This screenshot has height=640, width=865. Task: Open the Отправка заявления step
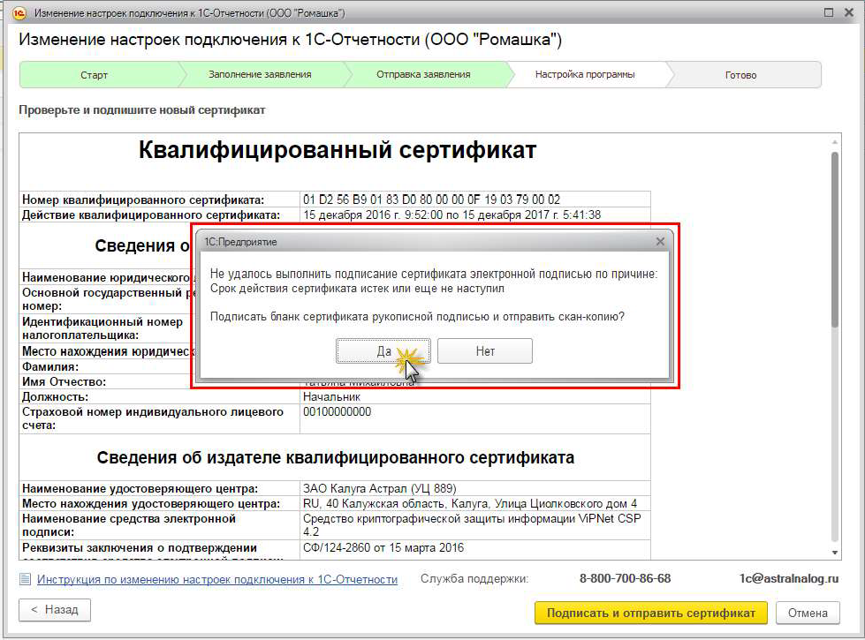click(423, 75)
